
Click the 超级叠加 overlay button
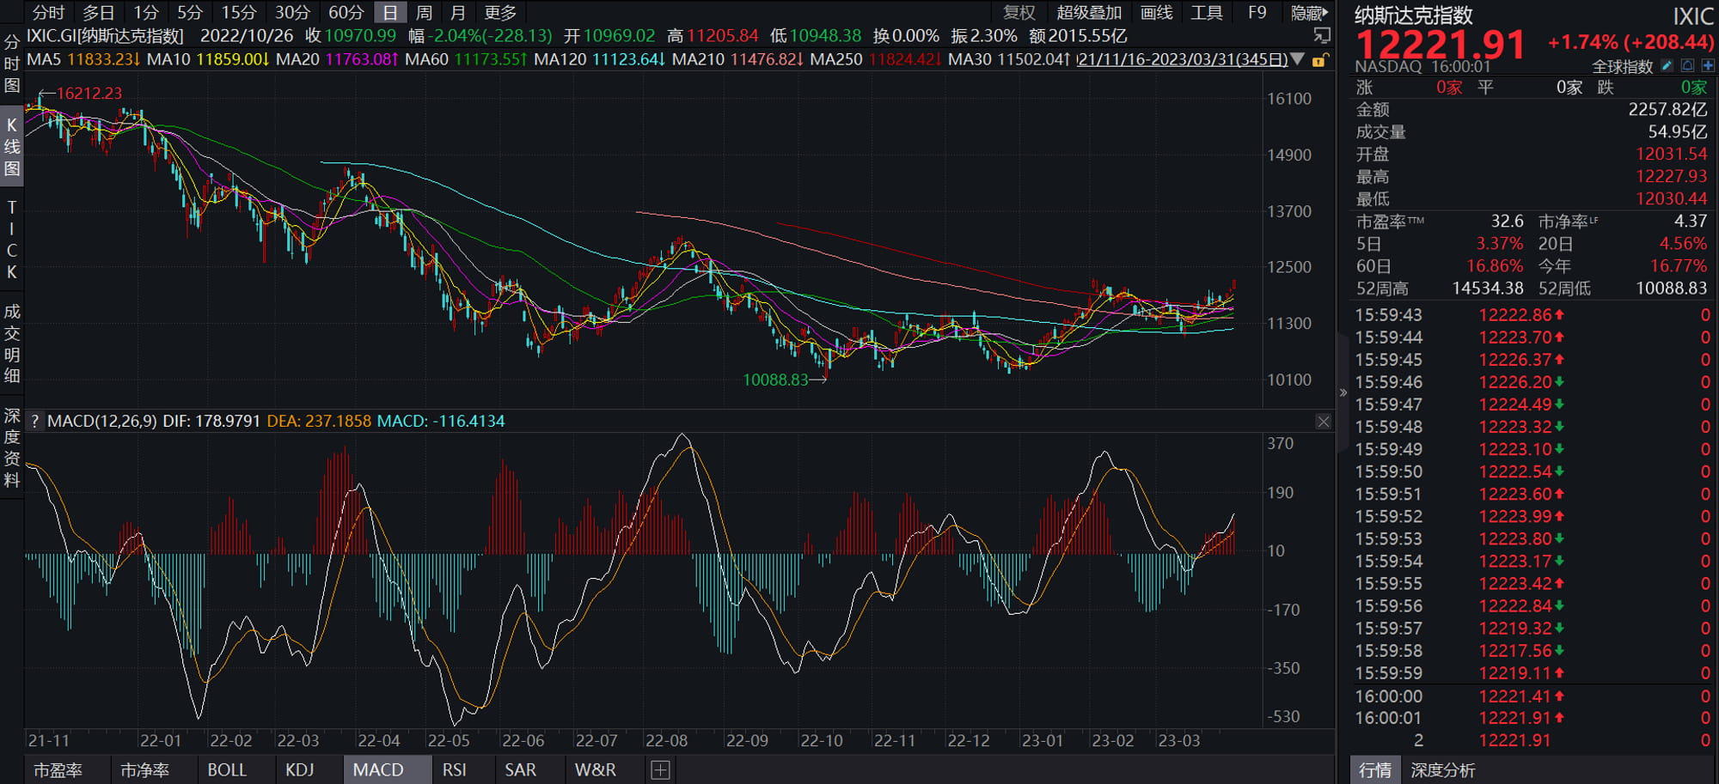[1089, 13]
